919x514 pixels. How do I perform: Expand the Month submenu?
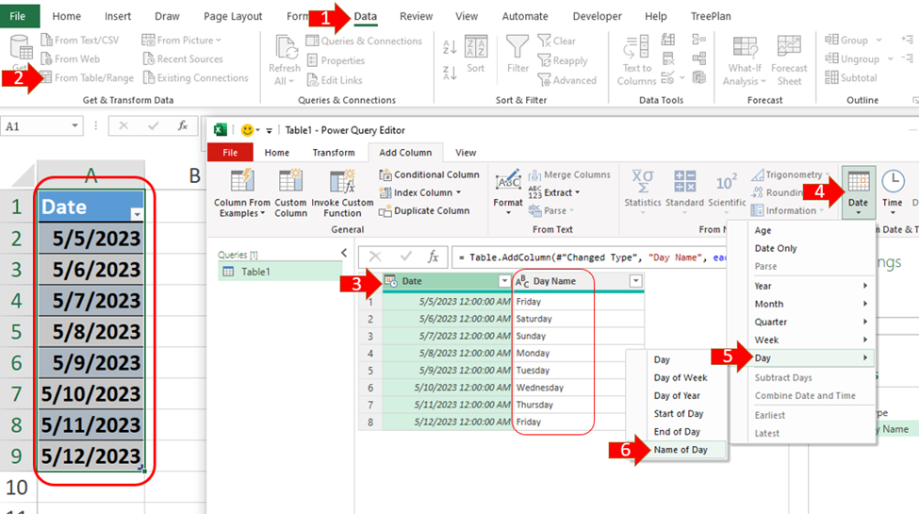811,304
